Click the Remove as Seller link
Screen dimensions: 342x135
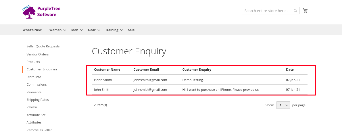click(x=39, y=130)
